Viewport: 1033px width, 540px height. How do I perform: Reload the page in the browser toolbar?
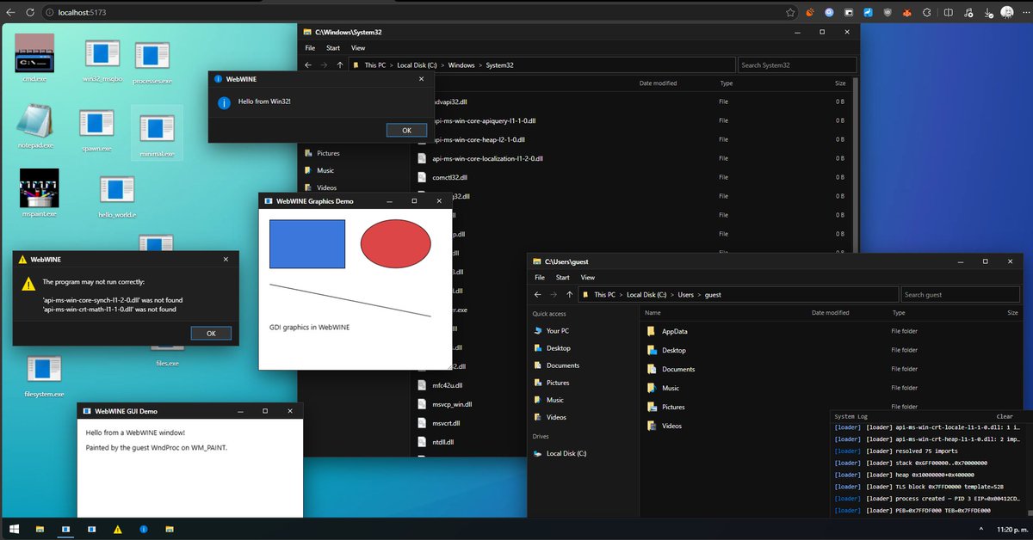pyautogui.click(x=31, y=13)
